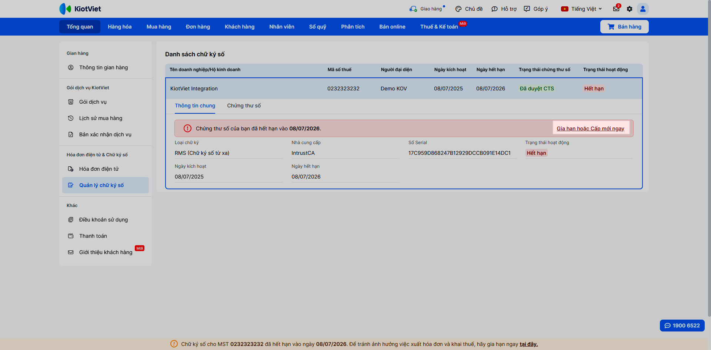Click the orange warning icon in bottom banner

click(x=174, y=344)
